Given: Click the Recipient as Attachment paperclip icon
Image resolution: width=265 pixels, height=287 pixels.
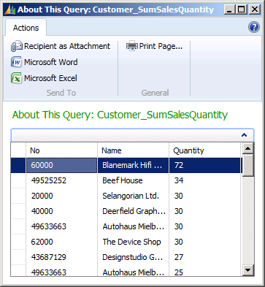Looking at the screenshot, I should click(17, 46).
